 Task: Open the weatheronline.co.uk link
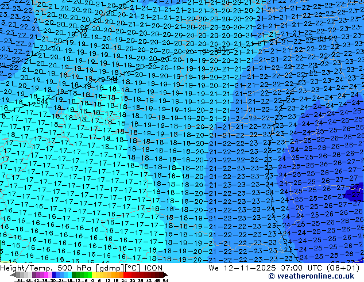click(x=311, y=276)
